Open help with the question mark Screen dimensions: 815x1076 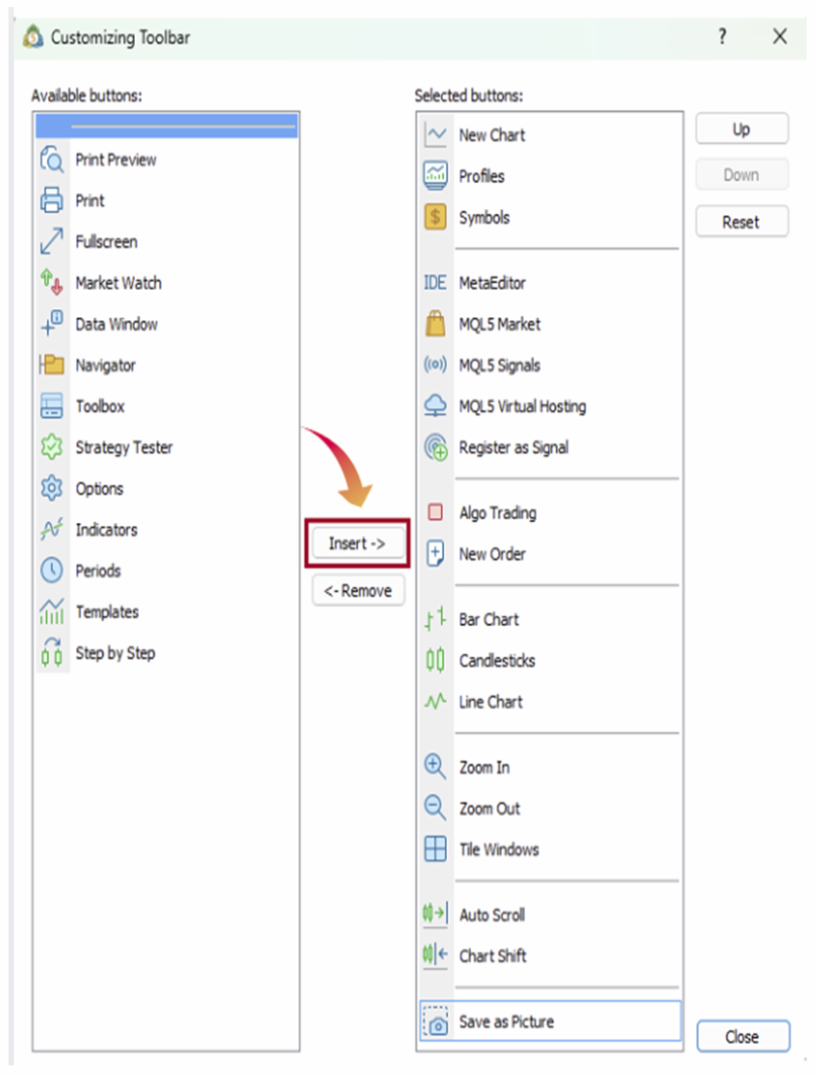pyautogui.click(x=722, y=37)
